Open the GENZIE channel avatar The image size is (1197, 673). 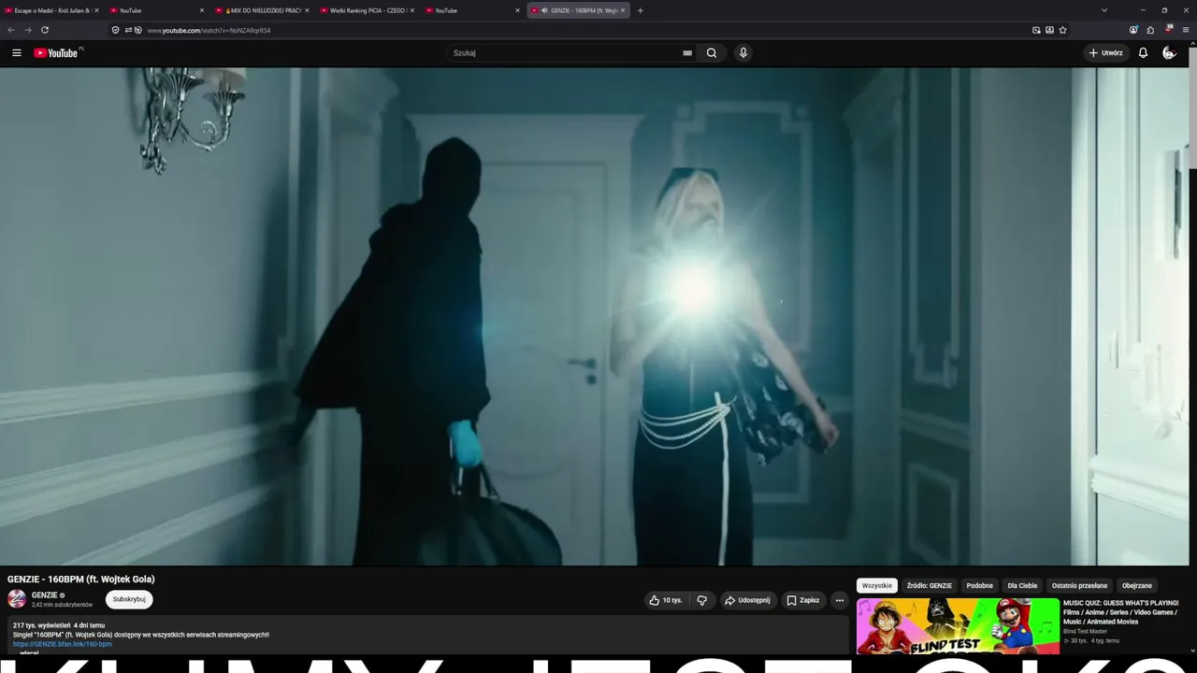tap(17, 599)
